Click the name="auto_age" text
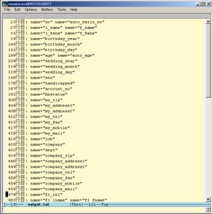The width and height of the screenshot is (212, 214). click(x=76, y=56)
